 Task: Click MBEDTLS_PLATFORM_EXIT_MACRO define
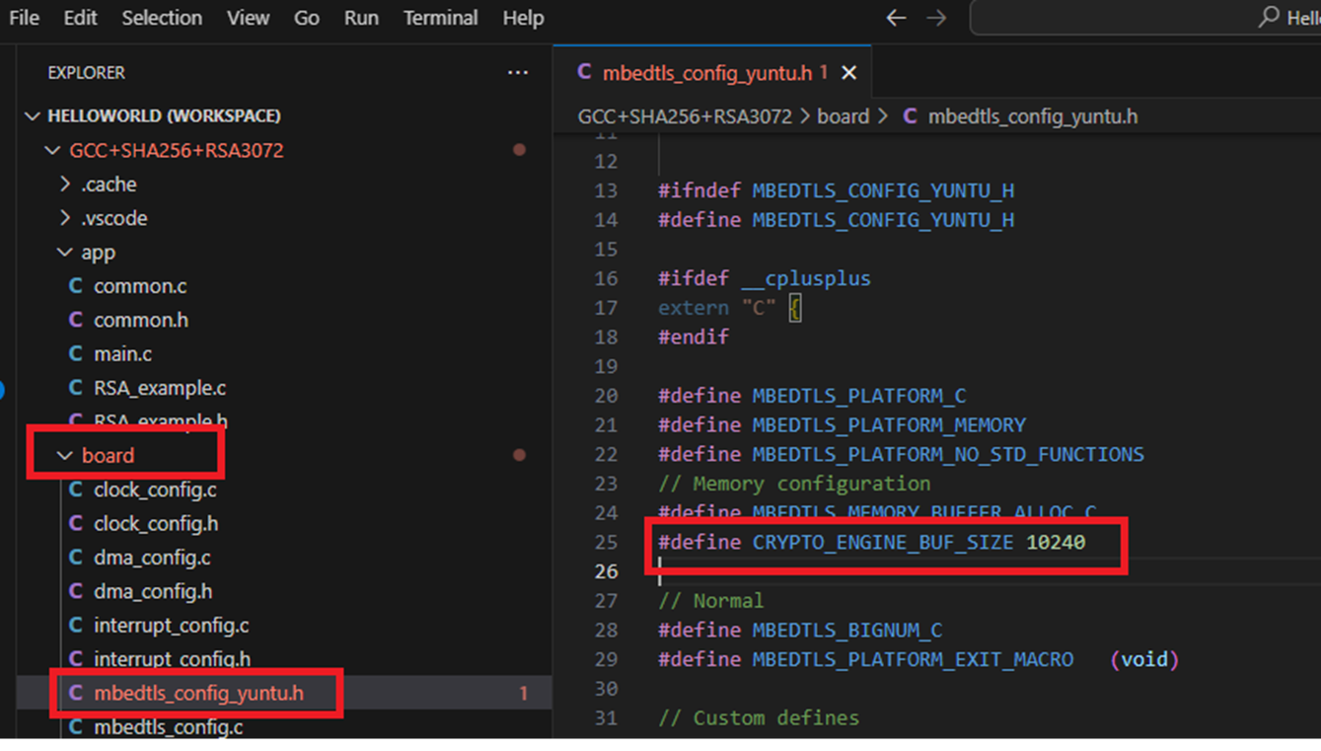click(913, 659)
